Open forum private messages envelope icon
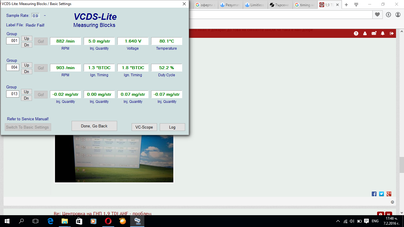 click(x=374, y=33)
